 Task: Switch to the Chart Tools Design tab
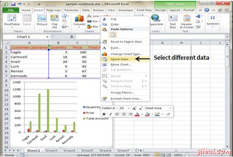click(161, 10)
